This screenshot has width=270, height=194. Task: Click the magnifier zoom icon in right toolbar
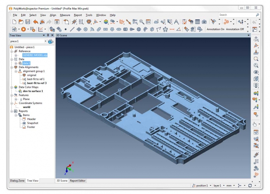pos(256,58)
